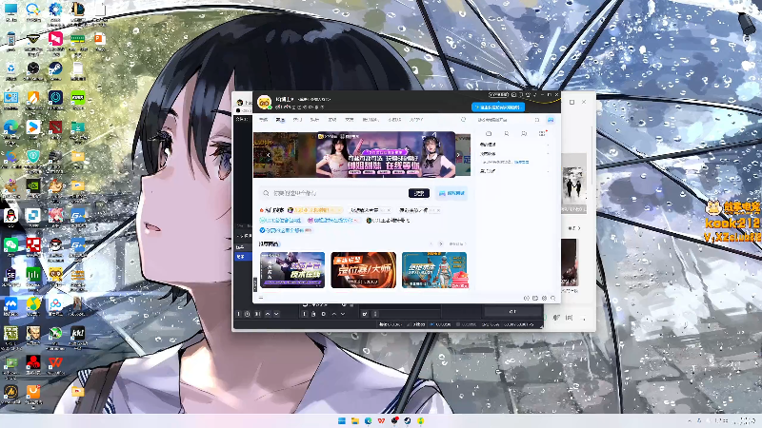
Task: Click the blue link text in right panel
Action: coord(521,162)
